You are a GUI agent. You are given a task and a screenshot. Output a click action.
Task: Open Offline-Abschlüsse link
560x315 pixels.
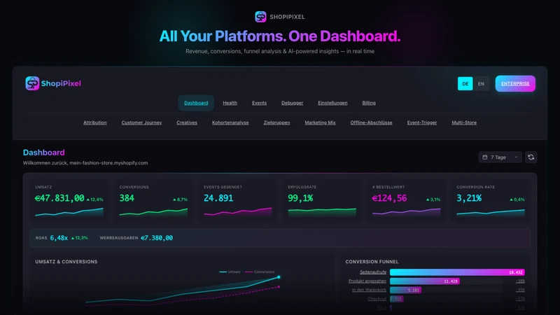tap(371, 122)
